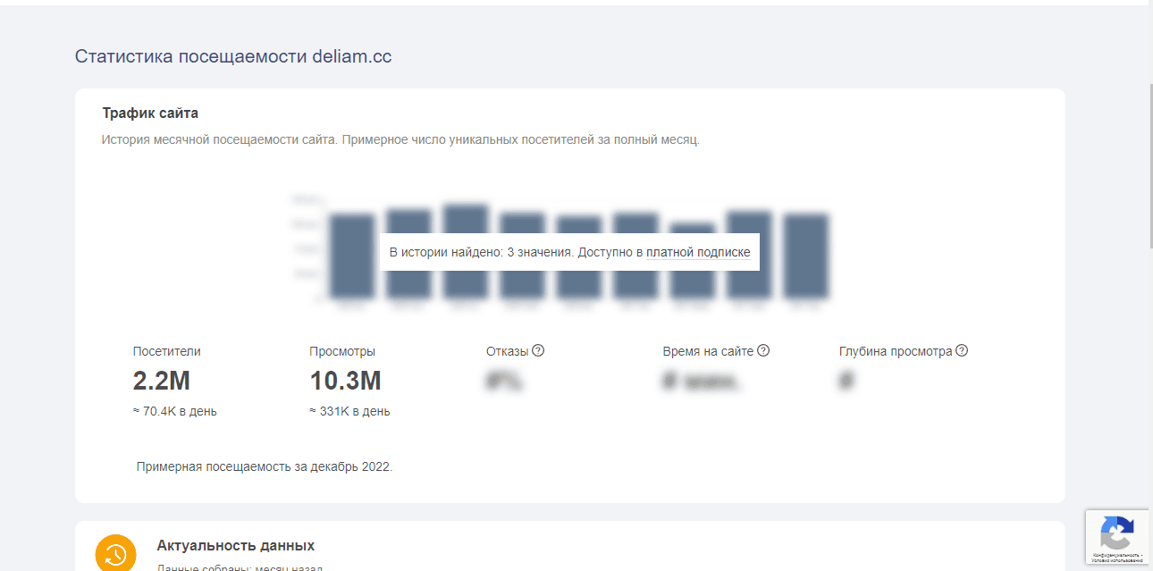This screenshot has height=571, width=1153.
Task: Click the ≈ 331K в день daily views text
Action: [349, 412]
